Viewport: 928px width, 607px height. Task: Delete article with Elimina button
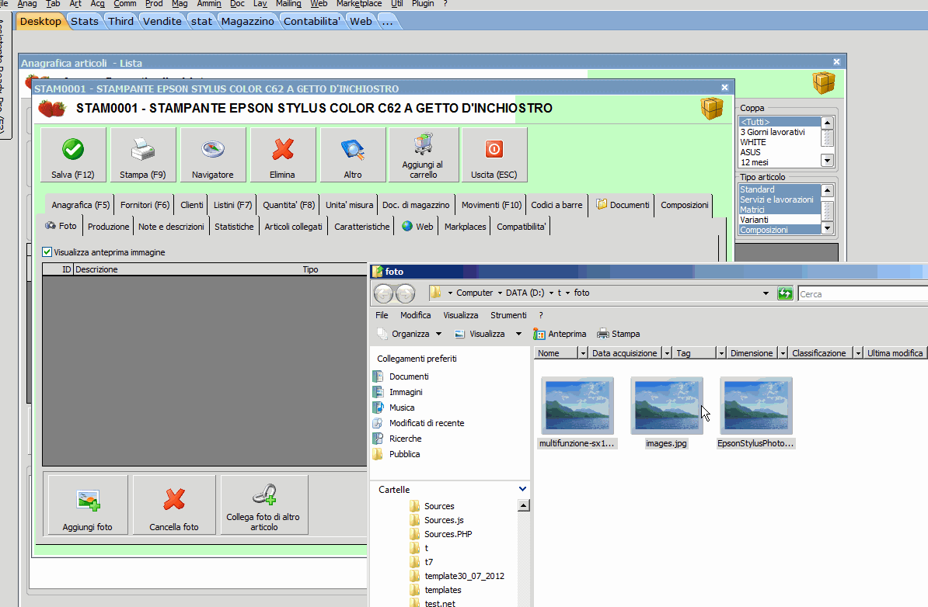coord(282,154)
